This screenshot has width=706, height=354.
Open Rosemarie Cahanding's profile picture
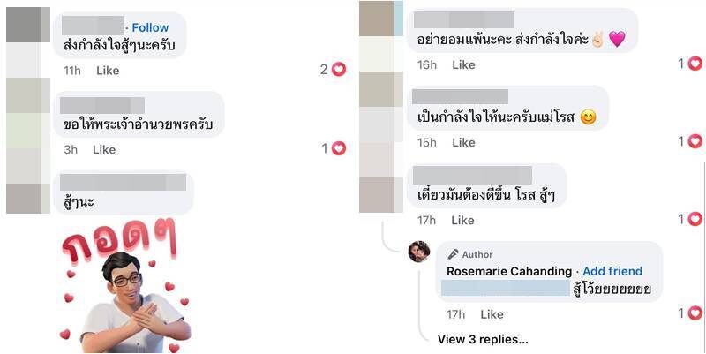(418, 252)
